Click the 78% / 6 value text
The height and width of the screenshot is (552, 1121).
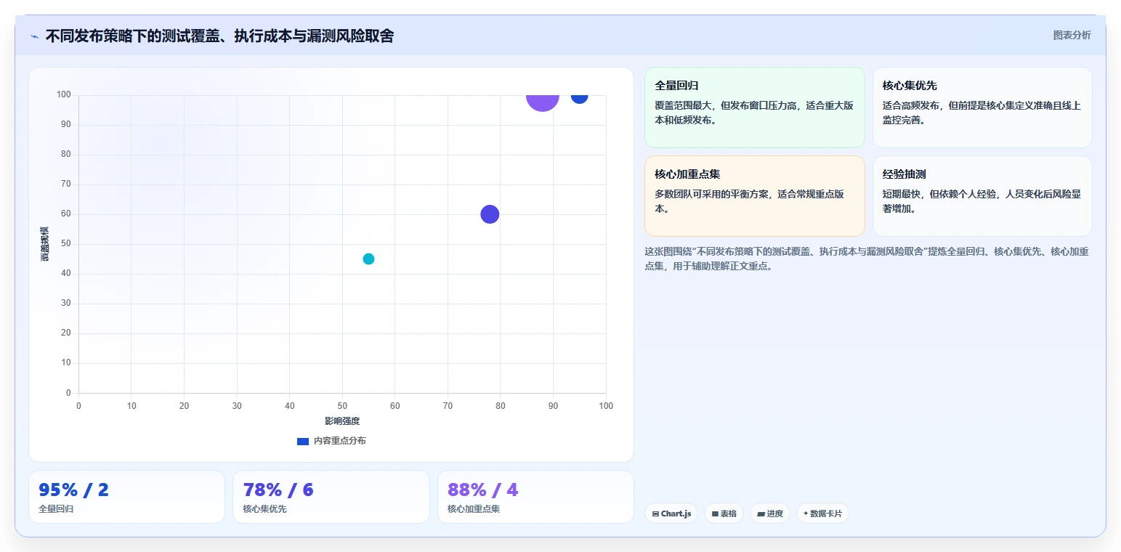click(278, 490)
